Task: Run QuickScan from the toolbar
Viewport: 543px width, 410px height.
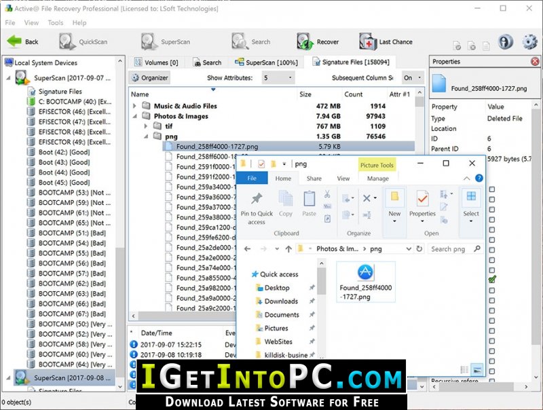Action: click(x=83, y=41)
